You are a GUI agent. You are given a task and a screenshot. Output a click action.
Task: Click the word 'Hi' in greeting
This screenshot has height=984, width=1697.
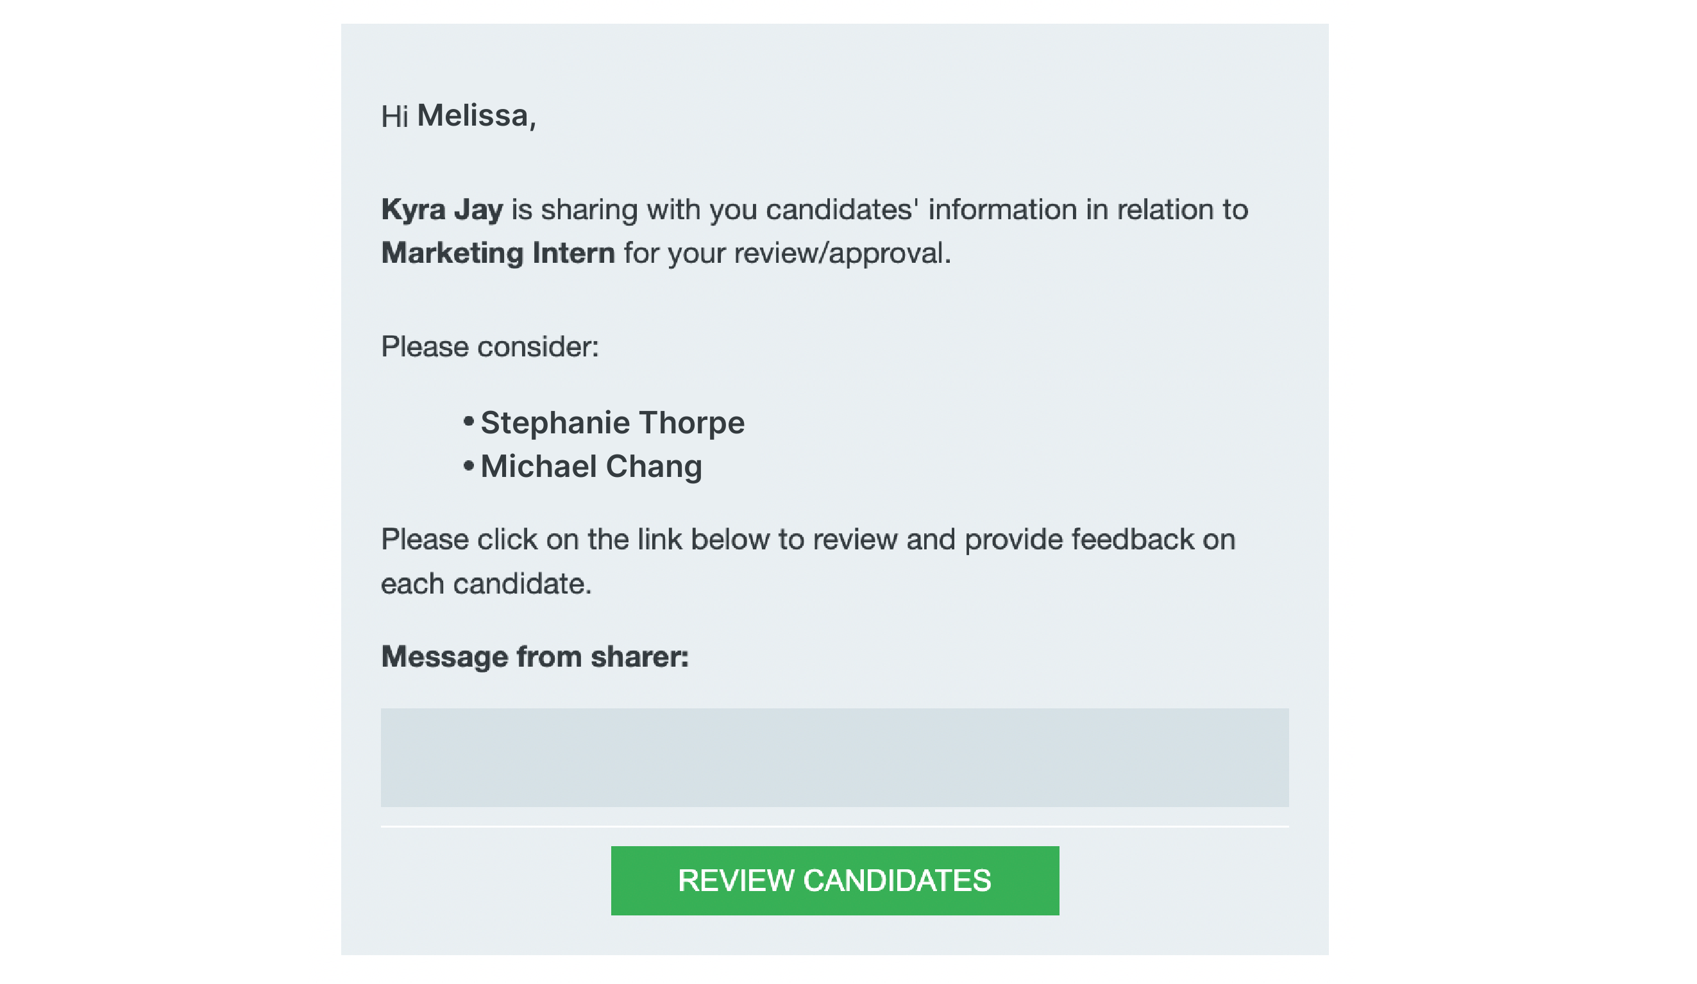394,117
